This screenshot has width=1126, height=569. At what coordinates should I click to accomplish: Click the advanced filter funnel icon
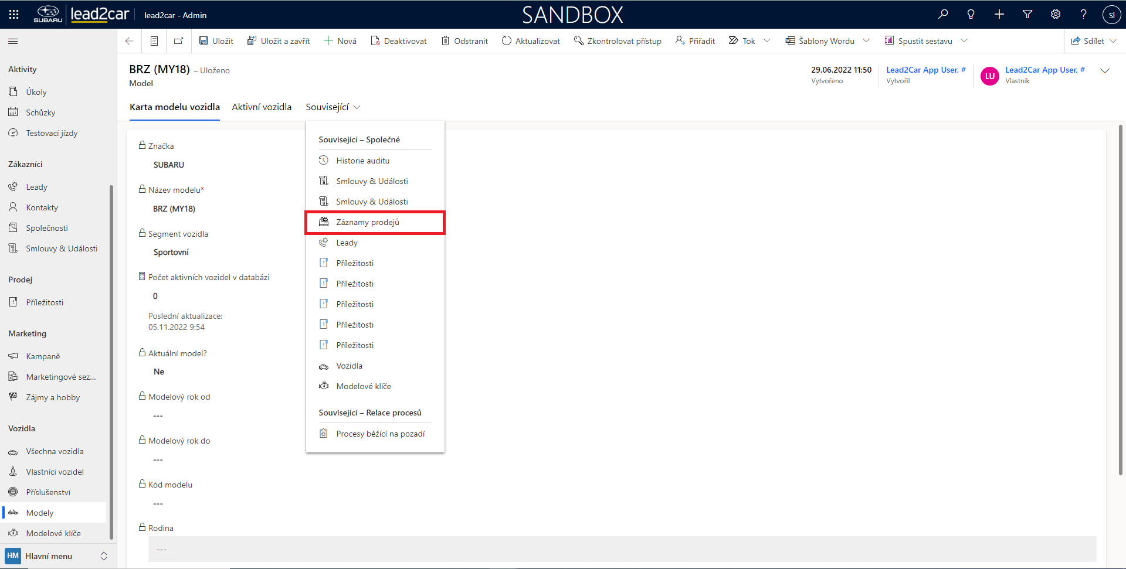click(1027, 15)
